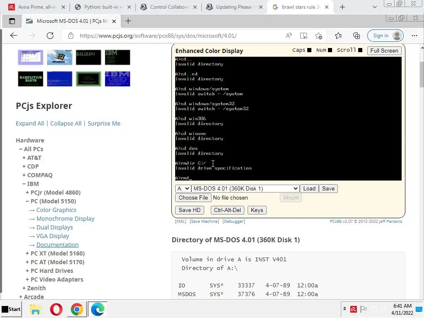Open the Documentation link
424x318 pixels.
(57, 244)
